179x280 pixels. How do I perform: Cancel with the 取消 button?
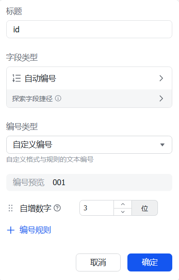[x=98, y=262]
